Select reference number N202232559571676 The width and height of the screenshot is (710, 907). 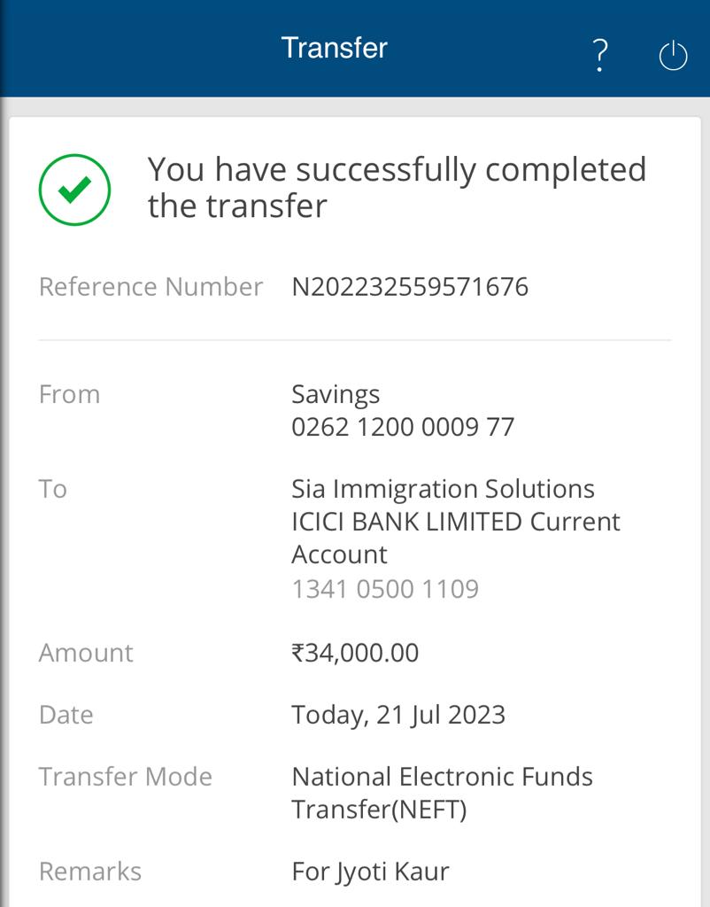(410, 287)
